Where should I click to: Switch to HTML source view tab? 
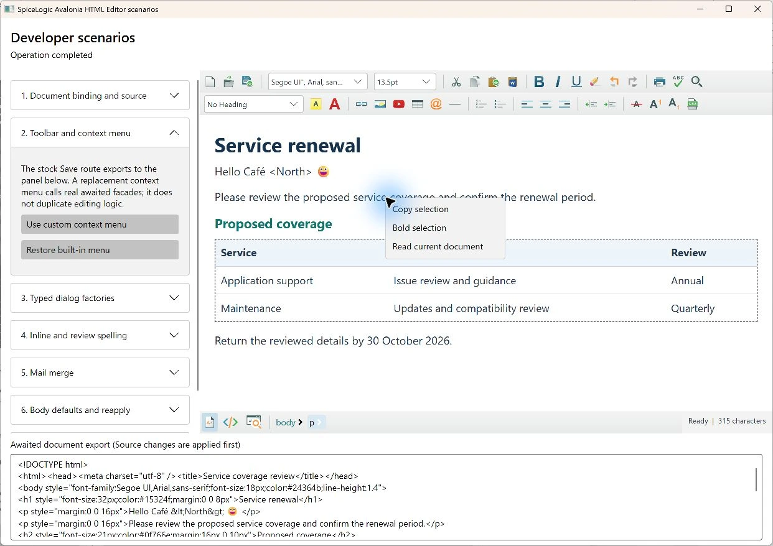pos(230,422)
